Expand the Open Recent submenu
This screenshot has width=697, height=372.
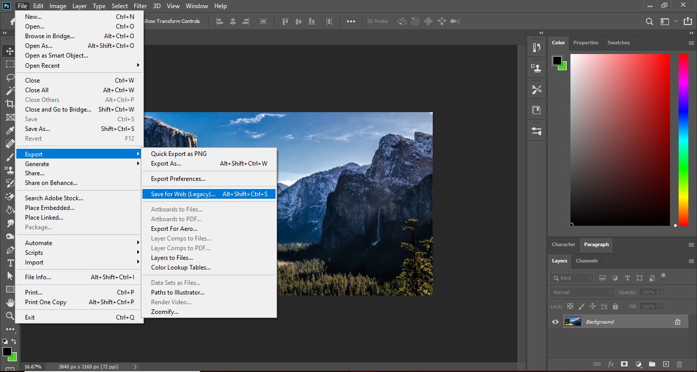click(80, 66)
